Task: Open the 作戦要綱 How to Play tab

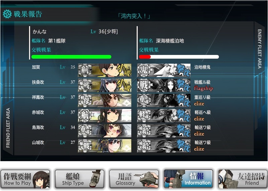Action: click(25, 179)
